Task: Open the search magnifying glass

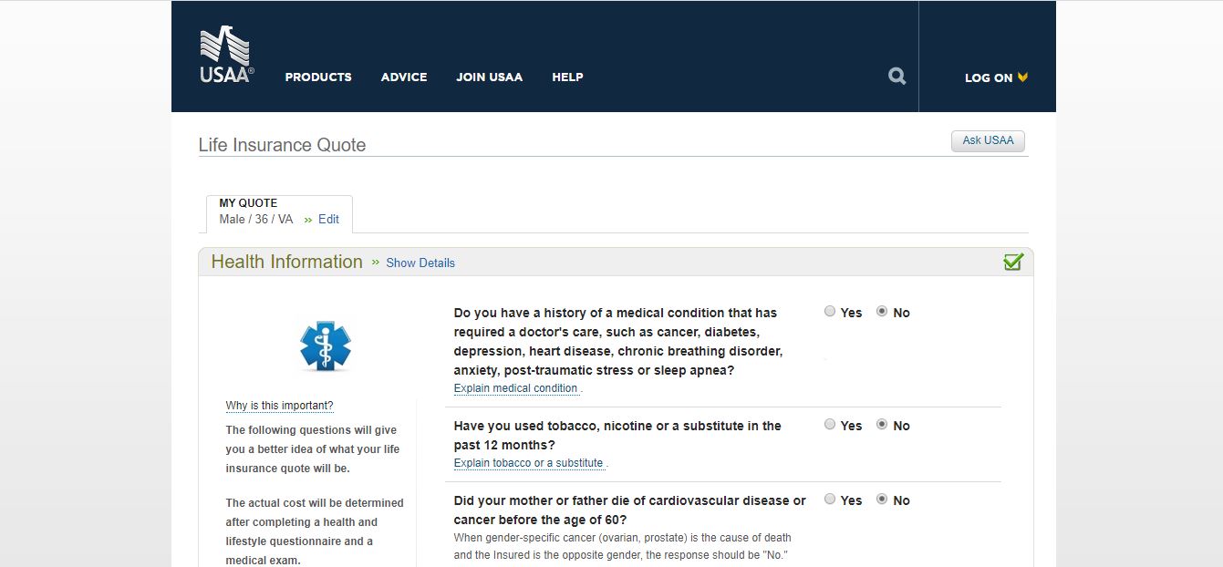Action: click(897, 77)
